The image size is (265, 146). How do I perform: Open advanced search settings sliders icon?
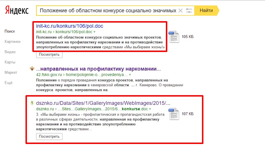pos(189,11)
